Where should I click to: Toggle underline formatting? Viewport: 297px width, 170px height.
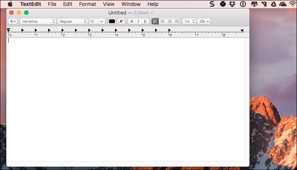(145, 21)
